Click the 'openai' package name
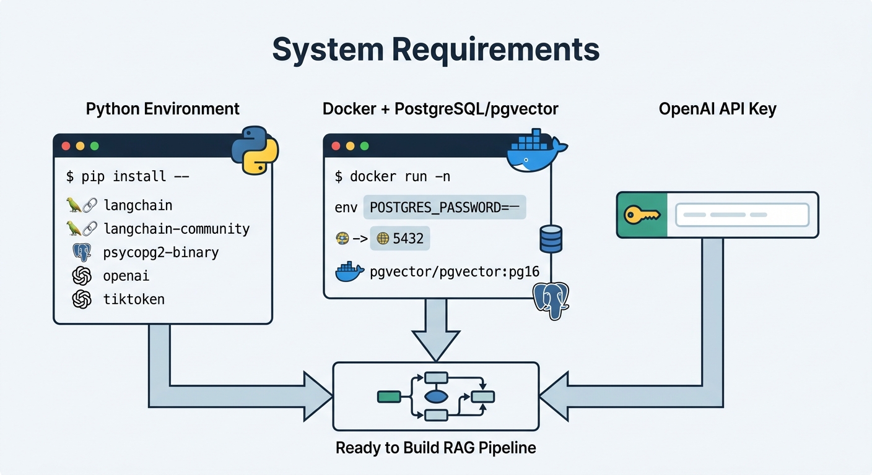This screenshot has height=475, width=872. tap(126, 276)
